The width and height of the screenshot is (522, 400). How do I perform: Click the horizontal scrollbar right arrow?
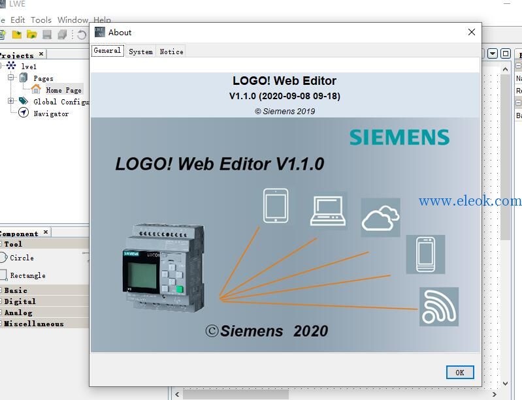click(495, 394)
